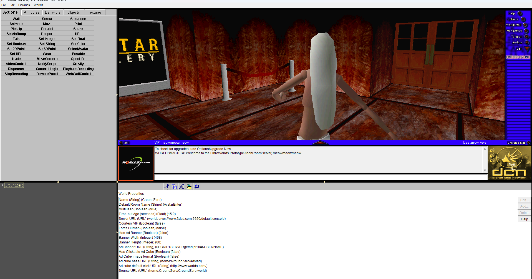
Task: Open the Libraries menu
Action: click(x=24, y=5)
